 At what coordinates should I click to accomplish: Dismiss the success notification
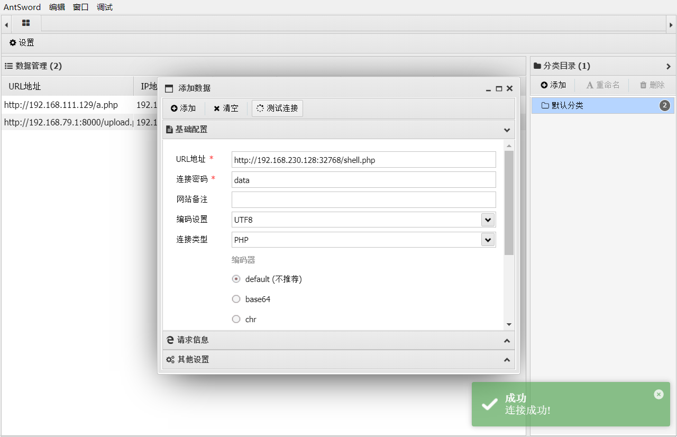[658, 394]
